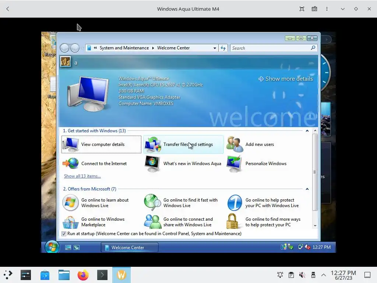Image resolution: width=377 pixels, height=283 pixels.
Task: Open the address bar dropdown arrow
Action: pos(215,48)
